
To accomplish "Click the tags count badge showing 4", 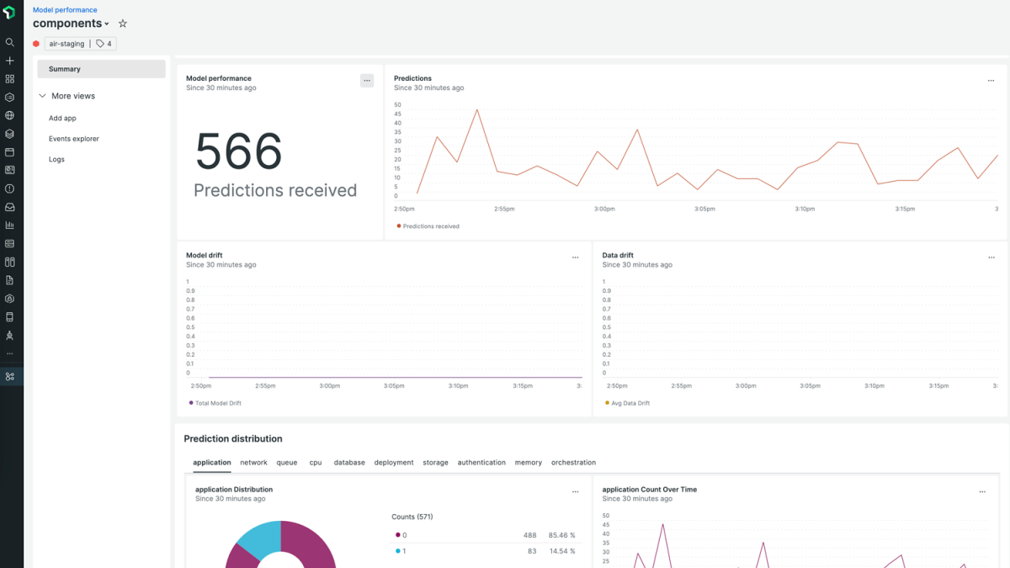I will (104, 44).
